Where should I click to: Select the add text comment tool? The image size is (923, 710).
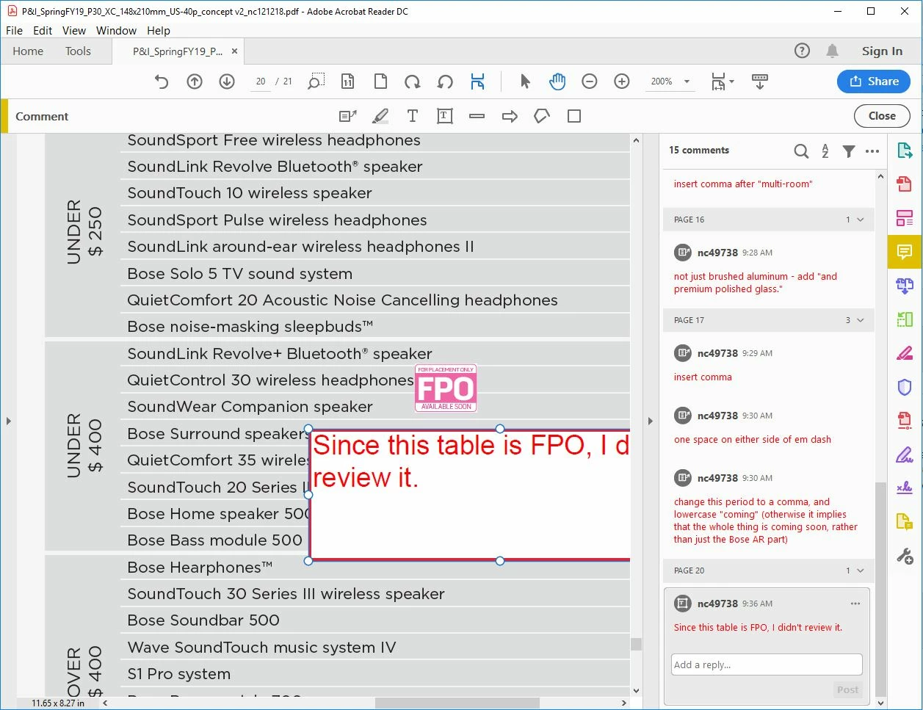point(413,116)
